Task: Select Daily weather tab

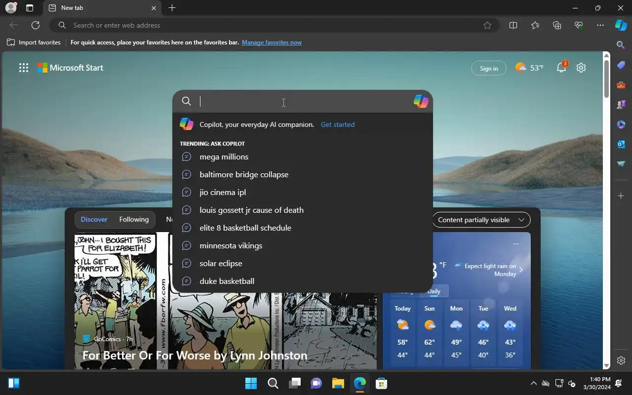Action: point(434,291)
